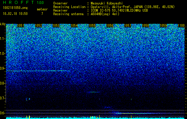Click the HROFFT 1.00 title text
187x119 pixels.
click(x=23, y=2)
